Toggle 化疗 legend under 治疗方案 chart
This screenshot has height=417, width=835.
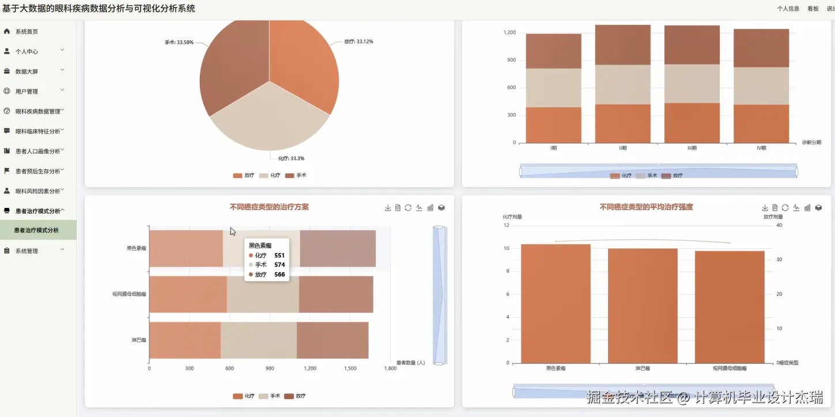coord(243,396)
